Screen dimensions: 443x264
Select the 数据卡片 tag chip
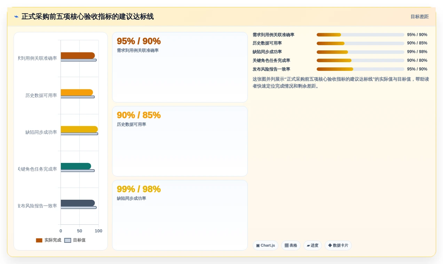338,245
